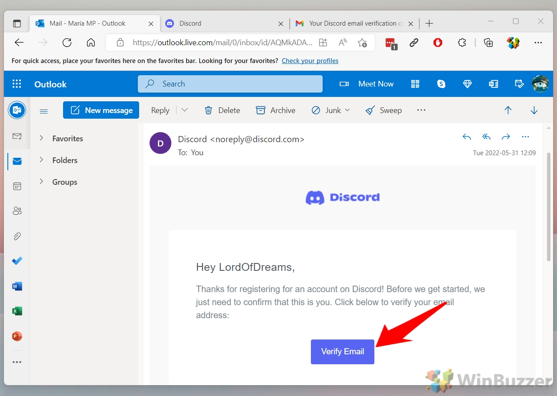The image size is (557, 396).
Task: Expand the Folders section
Action: 41,160
